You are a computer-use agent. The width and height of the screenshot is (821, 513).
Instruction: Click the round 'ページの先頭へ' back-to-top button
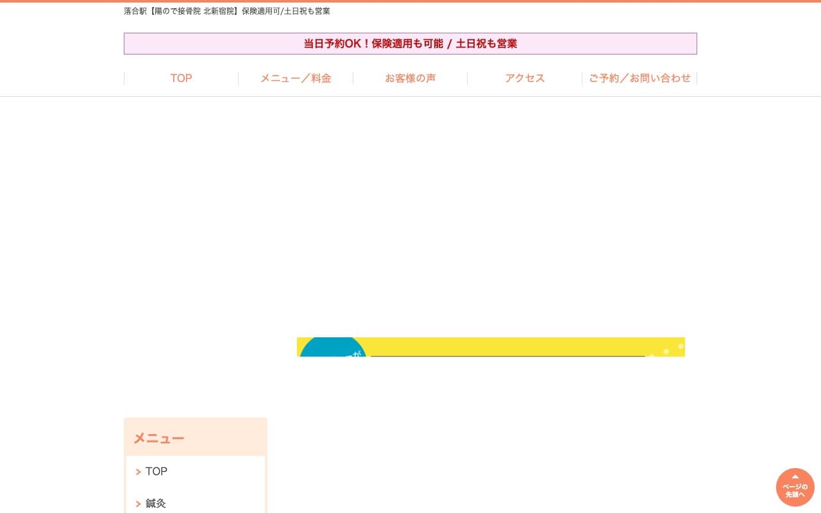click(795, 487)
